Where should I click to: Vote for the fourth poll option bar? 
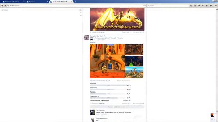click(108, 98)
